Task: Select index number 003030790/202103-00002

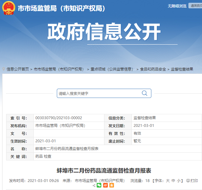Action: [59, 118]
